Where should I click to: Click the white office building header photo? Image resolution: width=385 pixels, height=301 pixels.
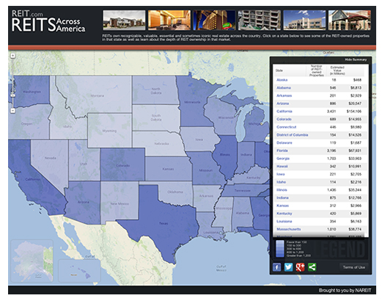(x=304, y=20)
